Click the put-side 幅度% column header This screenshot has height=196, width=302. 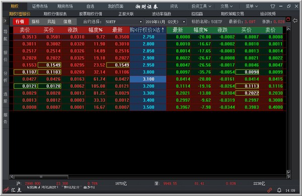point(200,30)
